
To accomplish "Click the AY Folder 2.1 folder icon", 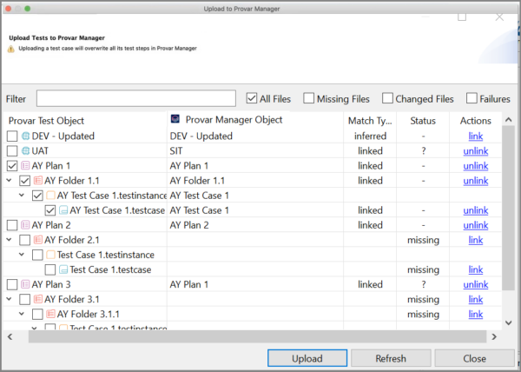I will [x=37, y=240].
